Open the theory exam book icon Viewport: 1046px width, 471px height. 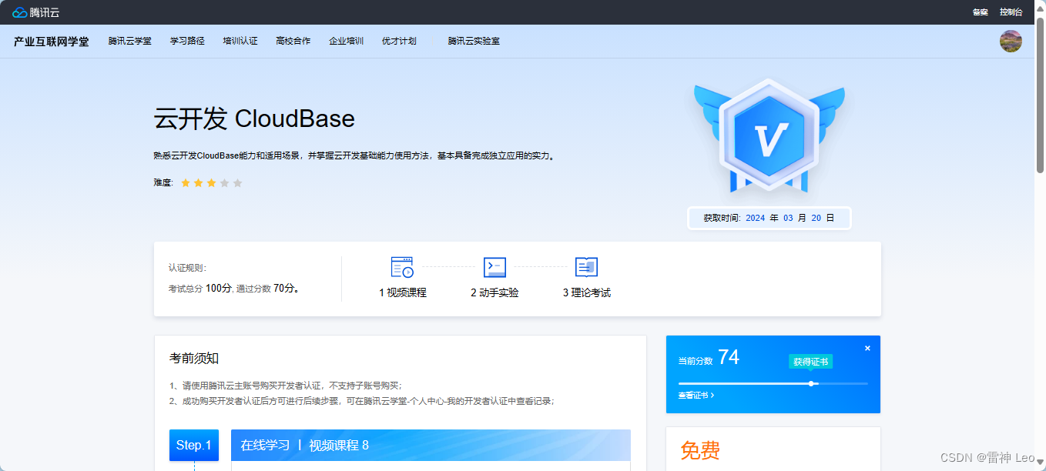pyautogui.click(x=586, y=267)
